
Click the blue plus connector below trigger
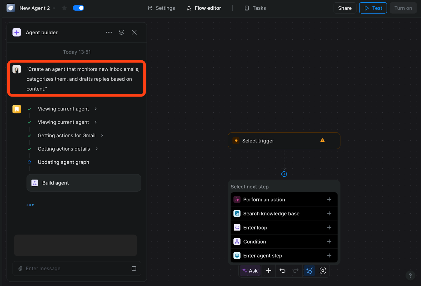(x=284, y=174)
